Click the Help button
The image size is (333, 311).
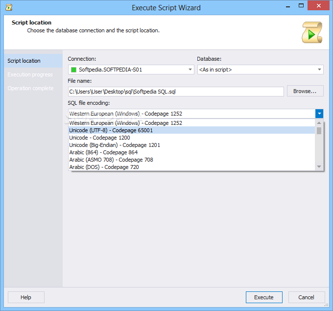pos(26,297)
